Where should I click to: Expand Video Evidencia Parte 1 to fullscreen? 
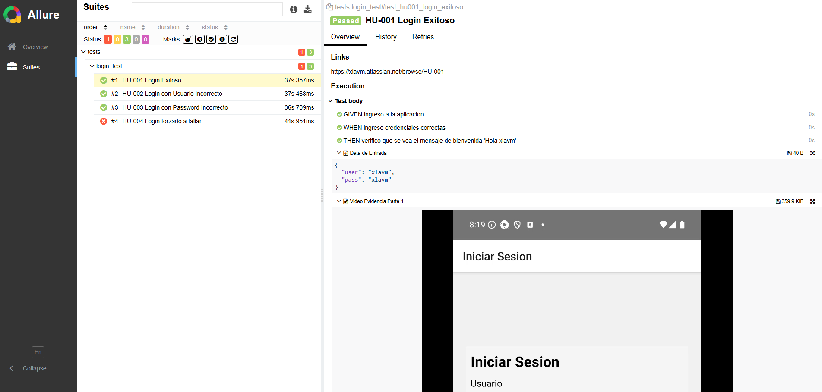coord(813,201)
